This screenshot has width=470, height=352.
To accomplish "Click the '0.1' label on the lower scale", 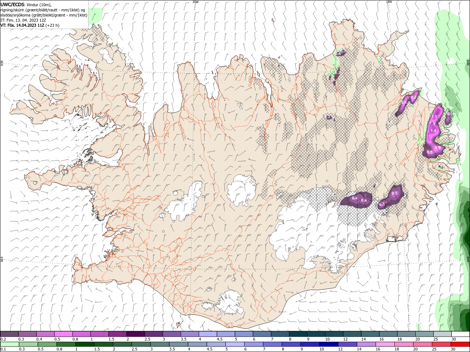I will pos(3,349).
